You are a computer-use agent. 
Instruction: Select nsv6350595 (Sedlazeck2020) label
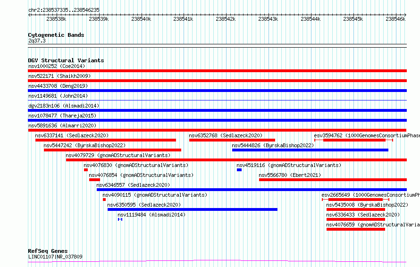[x=144, y=205]
